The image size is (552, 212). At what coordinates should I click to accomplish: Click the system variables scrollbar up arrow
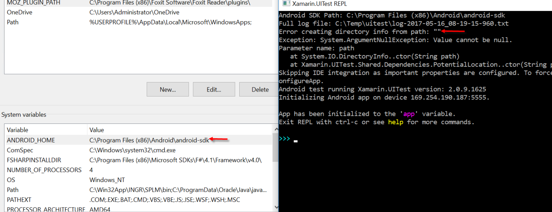pyautogui.click(x=275, y=129)
